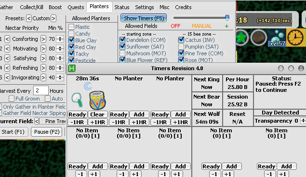Uncheck Sunflower (SAT) field
The width and height of the screenshot is (306, 177).
[122, 47]
